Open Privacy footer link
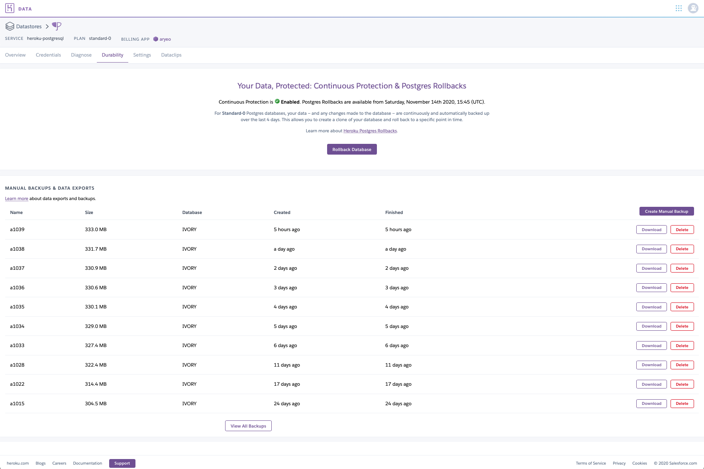The height and width of the screenshot is (469, 704). tap(619, 463)
